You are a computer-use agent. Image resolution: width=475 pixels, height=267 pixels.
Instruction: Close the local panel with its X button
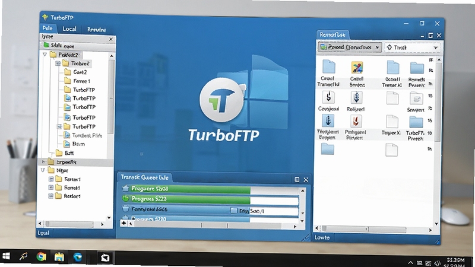[x=111, y=39]
